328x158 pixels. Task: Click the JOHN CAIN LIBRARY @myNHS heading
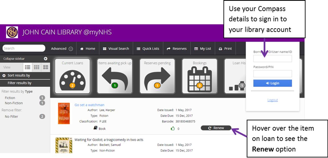[67, 32]
